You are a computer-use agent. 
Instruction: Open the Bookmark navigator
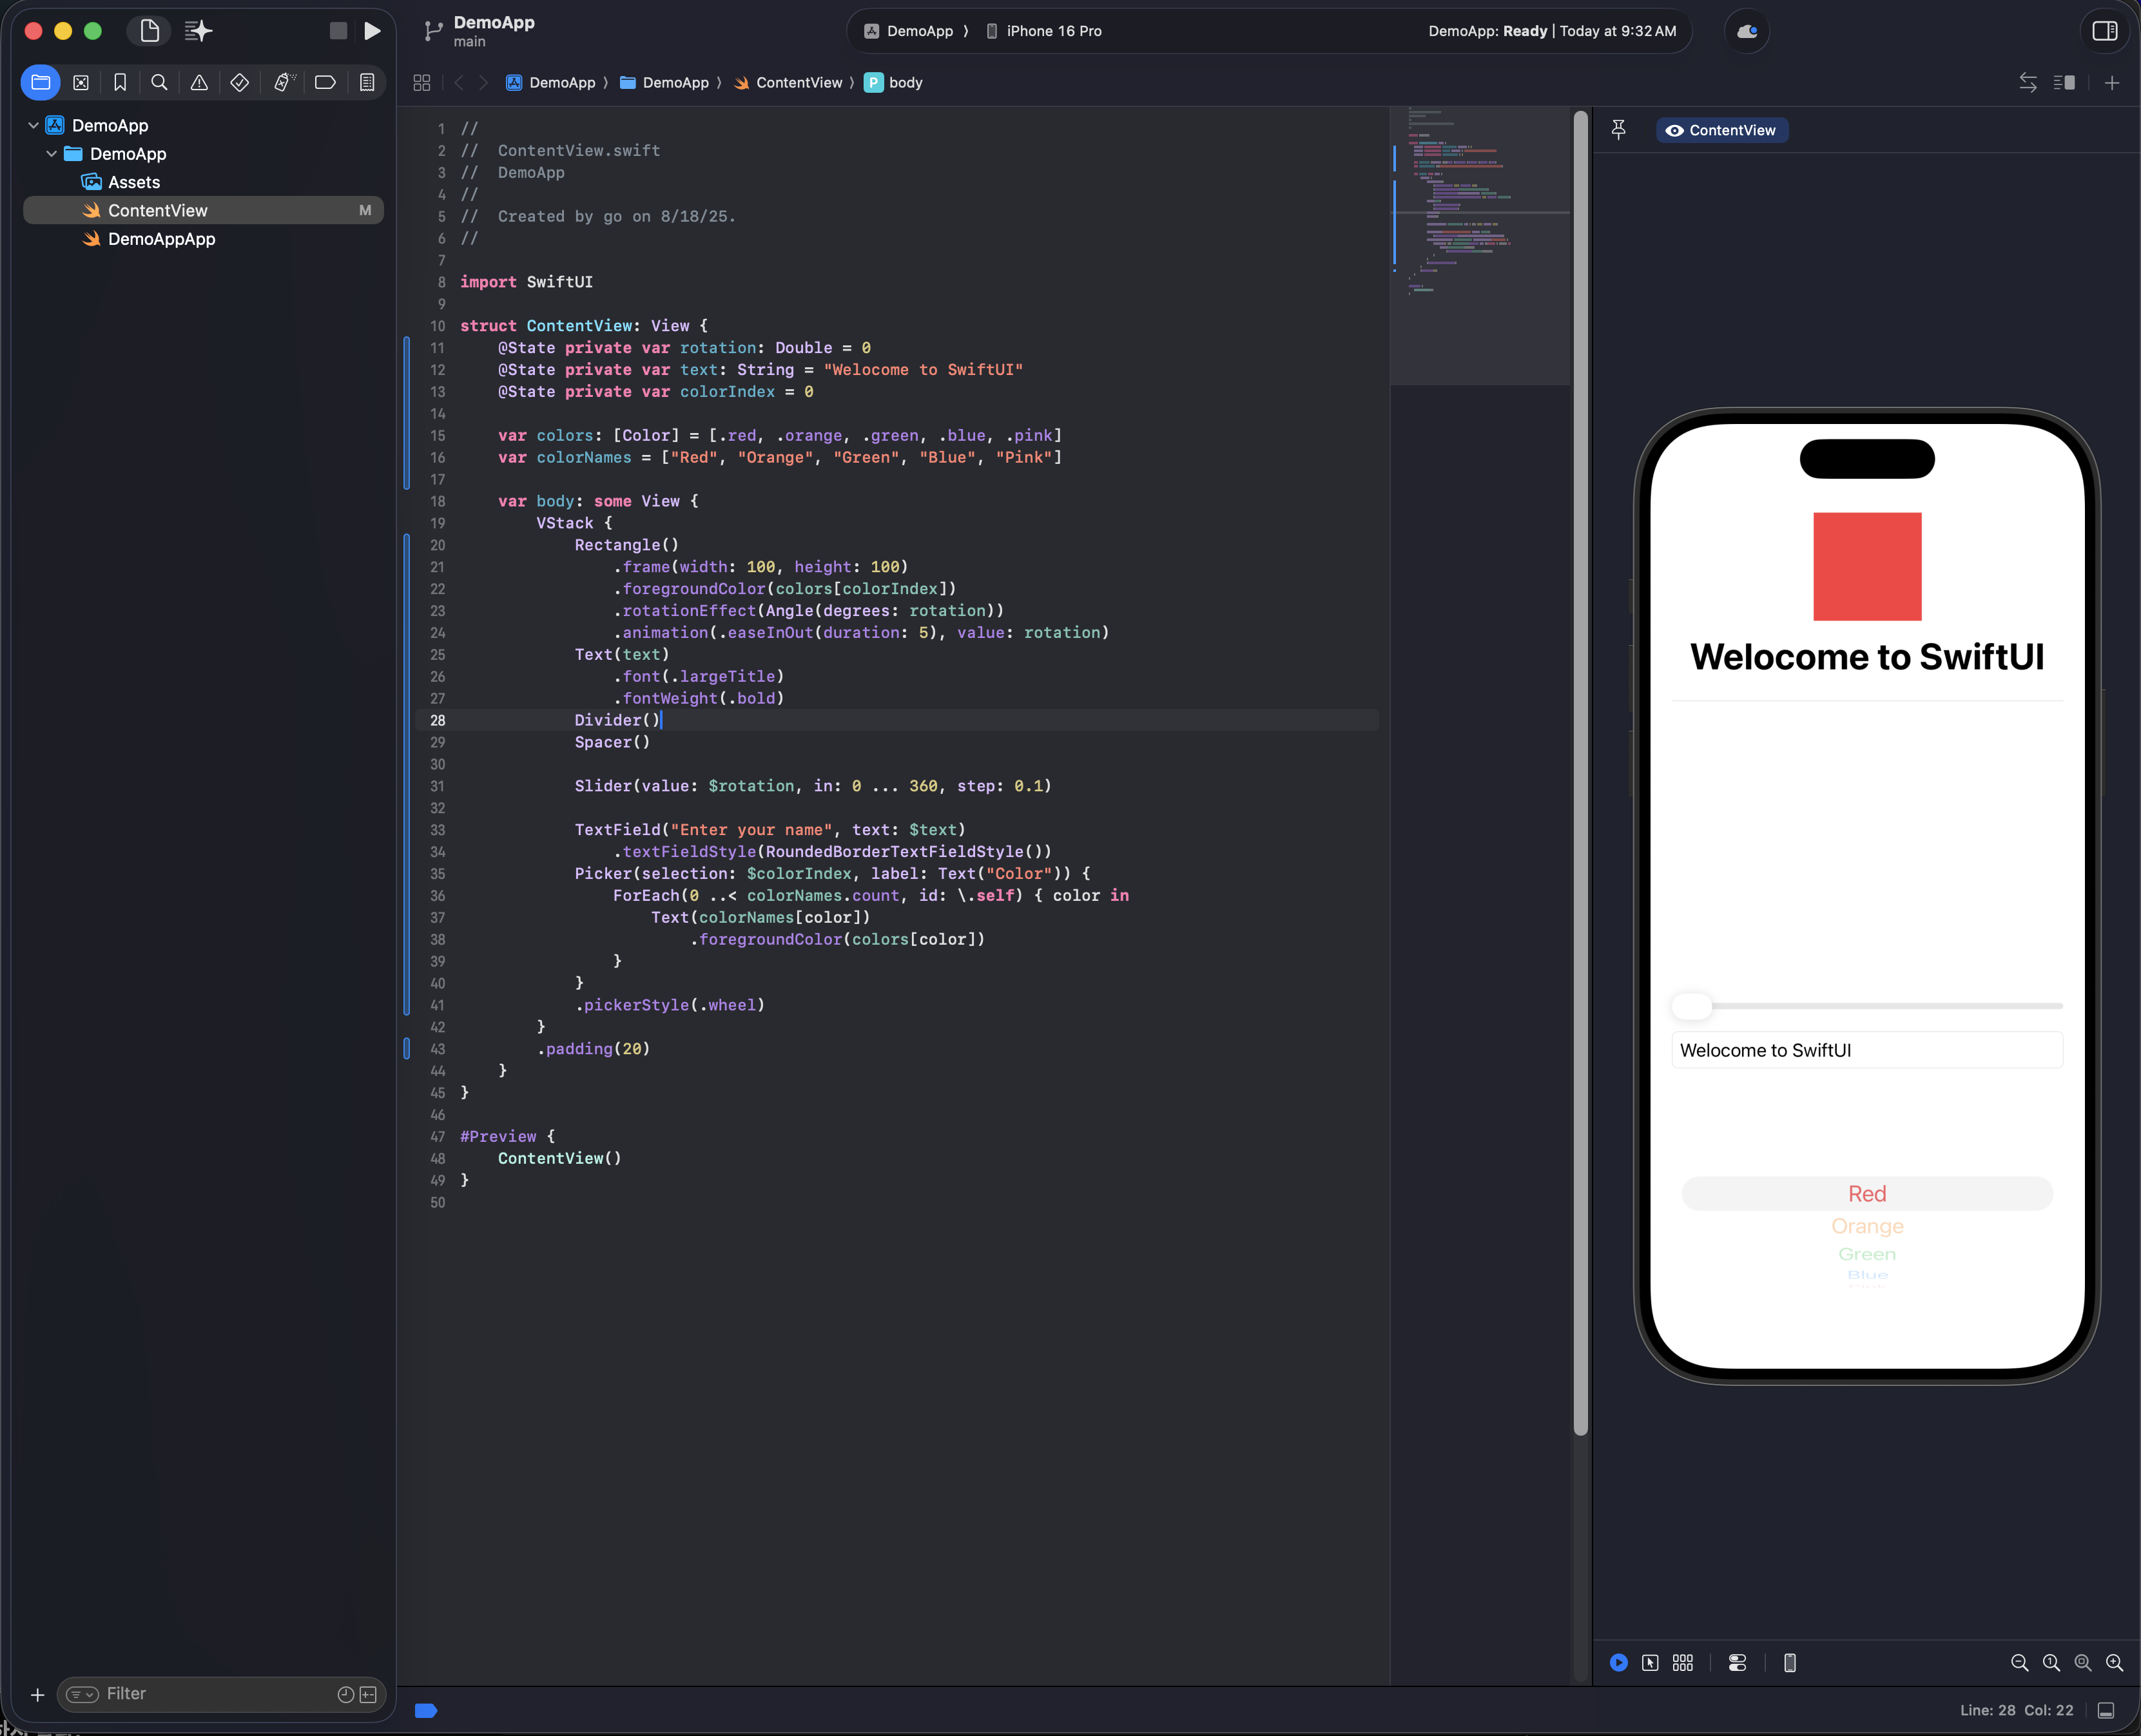120,83
